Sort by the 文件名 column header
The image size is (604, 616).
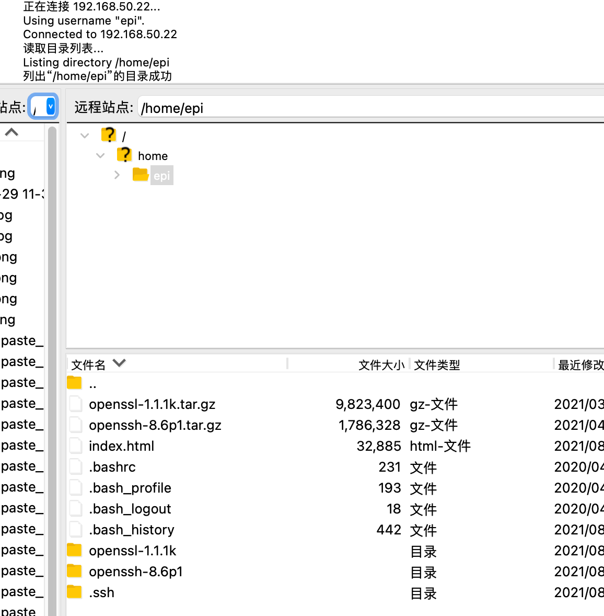tap(89, 364)
